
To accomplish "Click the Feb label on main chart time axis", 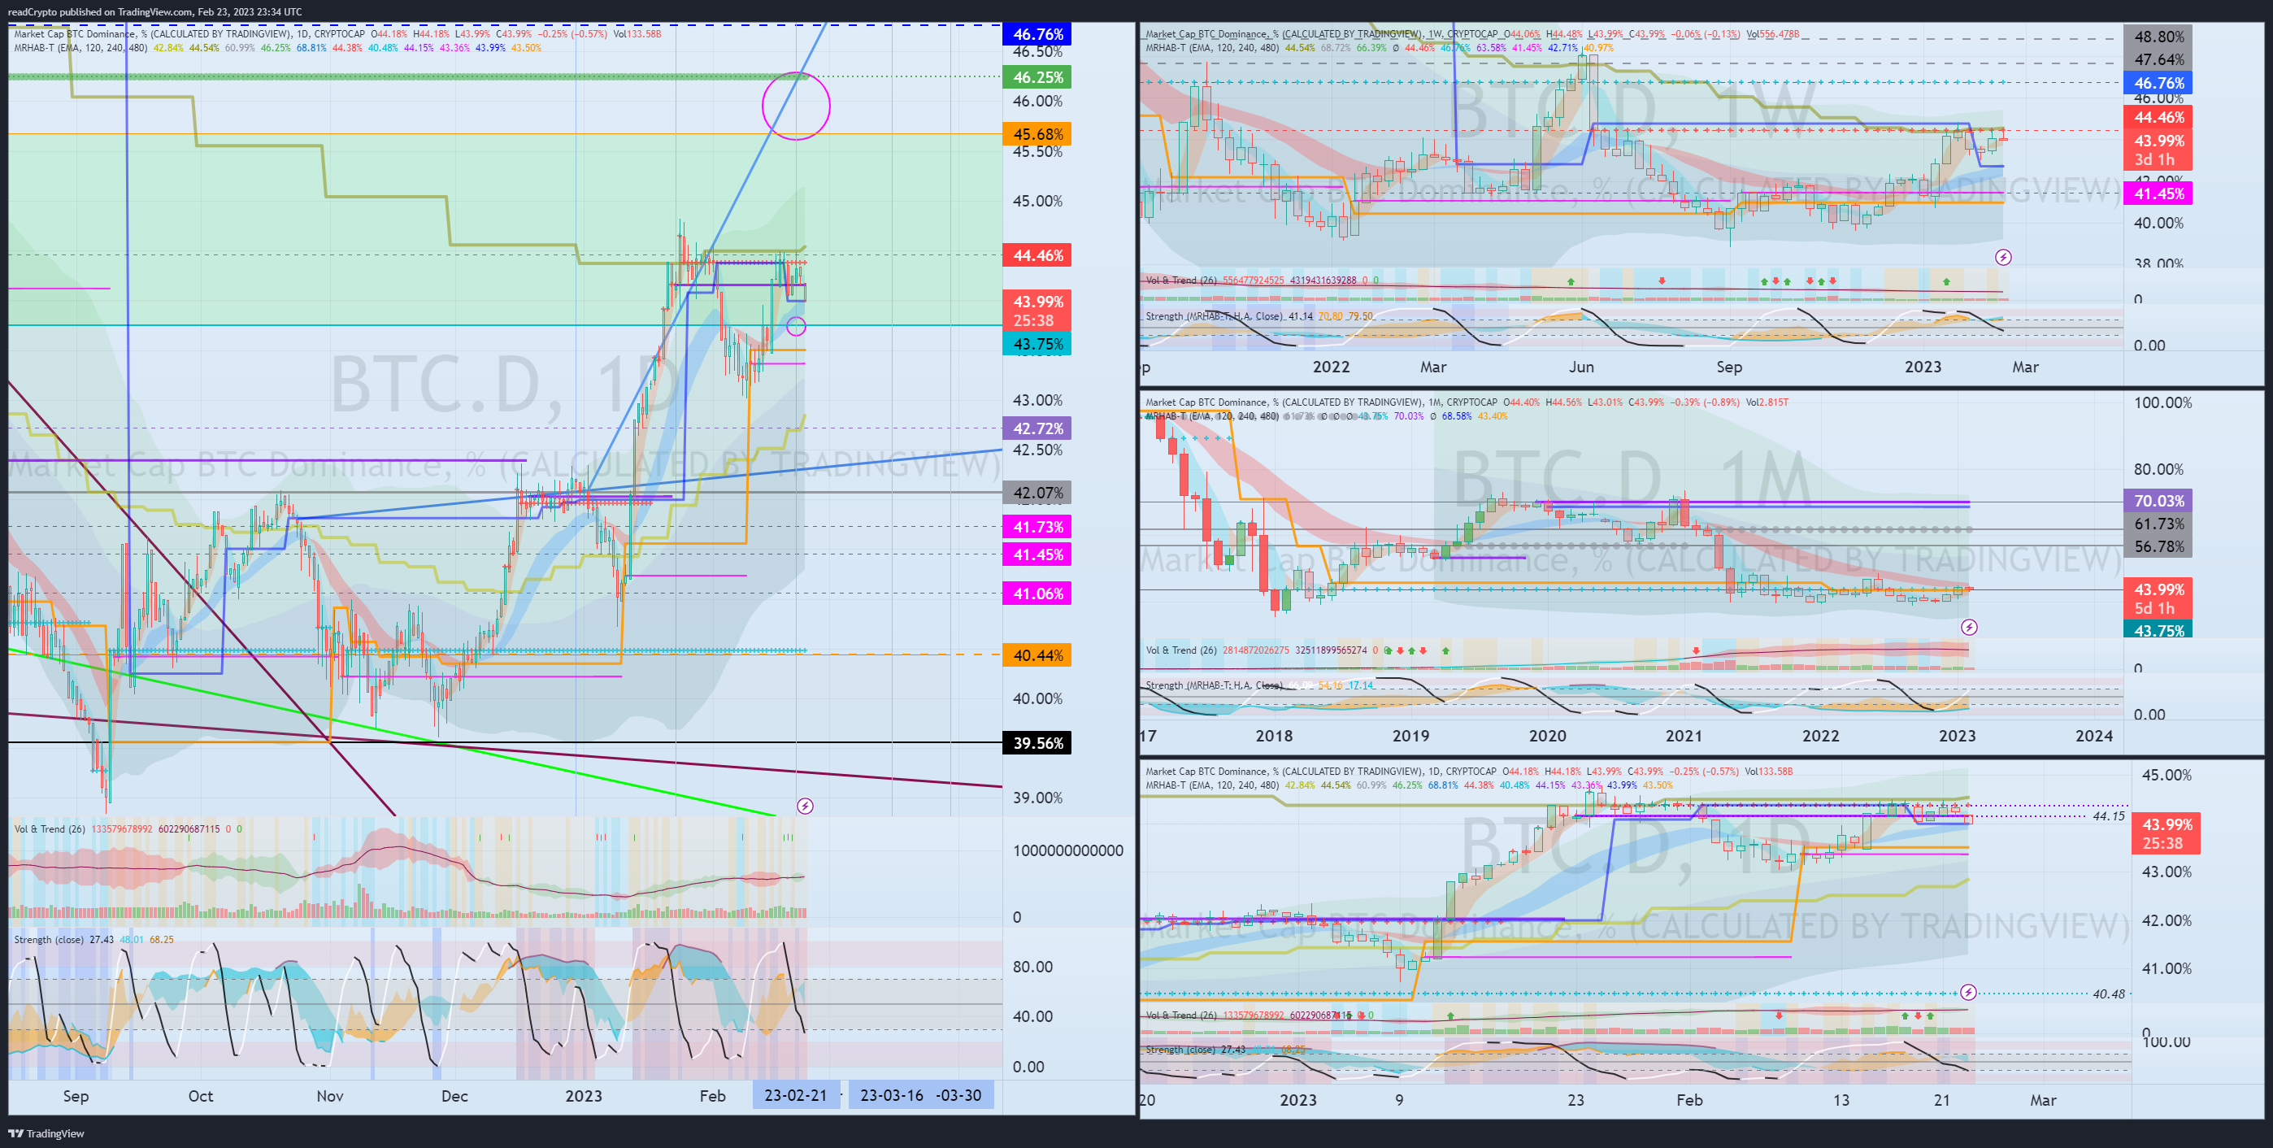I will click(712, 1095).
